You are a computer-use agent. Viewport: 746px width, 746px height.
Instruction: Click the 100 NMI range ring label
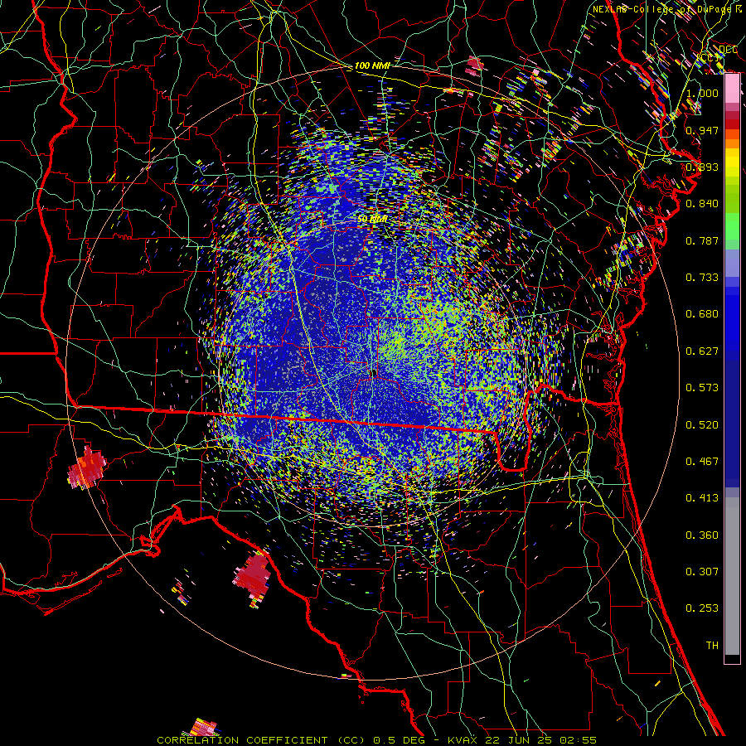pos(371,65)
